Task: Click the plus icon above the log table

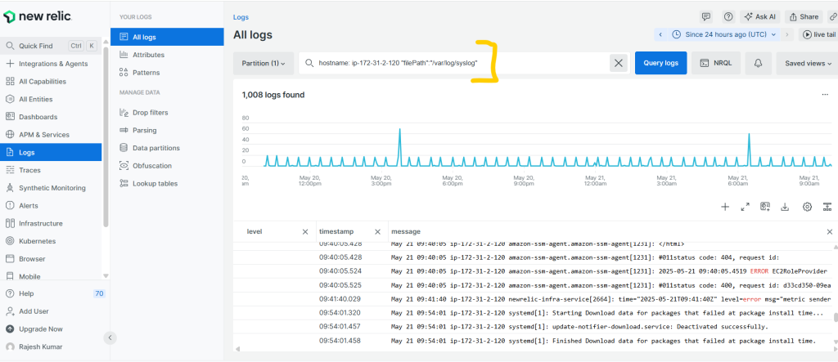Action: pos(725,208)
